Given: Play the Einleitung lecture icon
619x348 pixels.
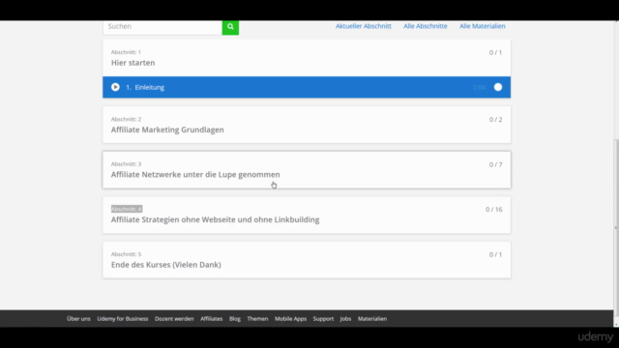Looking at the screenshot, I should pos(115,87).
